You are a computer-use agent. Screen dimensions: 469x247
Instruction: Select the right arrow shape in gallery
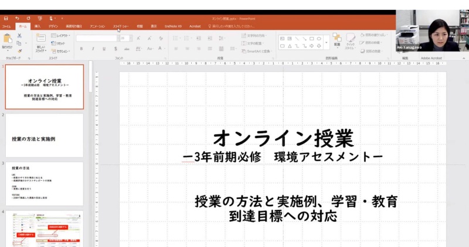coord(312,46)
